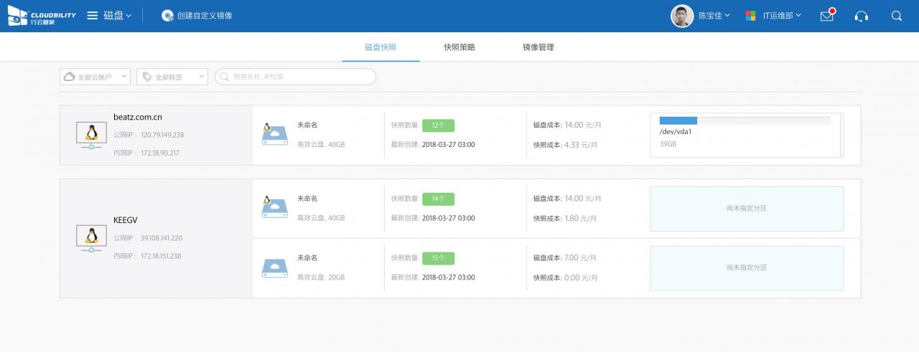Screen dimensions: 919x352
Task: Open the hamburger navigation menu
Action: tap(92, 16)
